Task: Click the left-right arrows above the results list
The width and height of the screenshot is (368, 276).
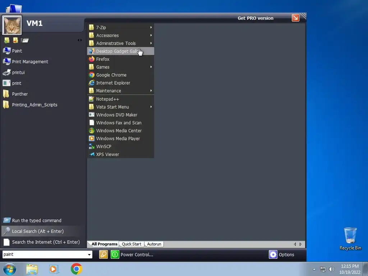Action: tap(80, 40)
